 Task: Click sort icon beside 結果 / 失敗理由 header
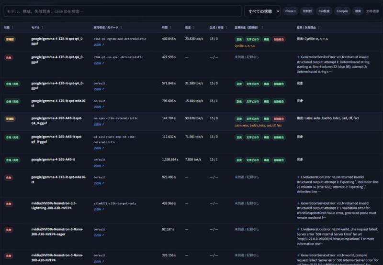point(319,28)
